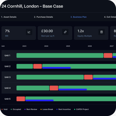116x116 pixels.
Task: Click the title 24 Cornhill, London – Base Case
Action: pyautogui.click(x=32, y=6)
